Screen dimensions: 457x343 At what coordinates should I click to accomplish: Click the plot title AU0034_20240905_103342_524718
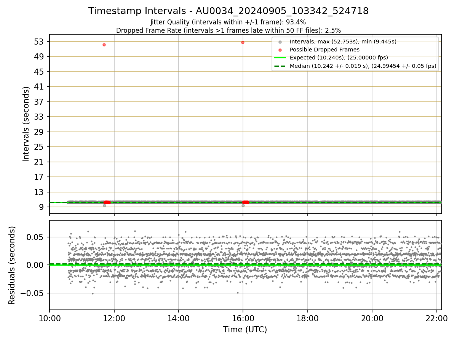click(228, 11)
